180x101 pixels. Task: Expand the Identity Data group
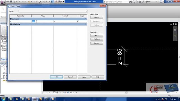pos(86,24)
